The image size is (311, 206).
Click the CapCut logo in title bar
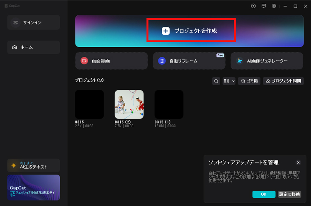(12, 6)
